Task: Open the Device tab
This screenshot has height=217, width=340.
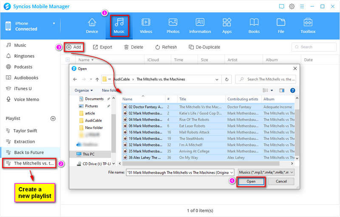Action: pos(92,26)
